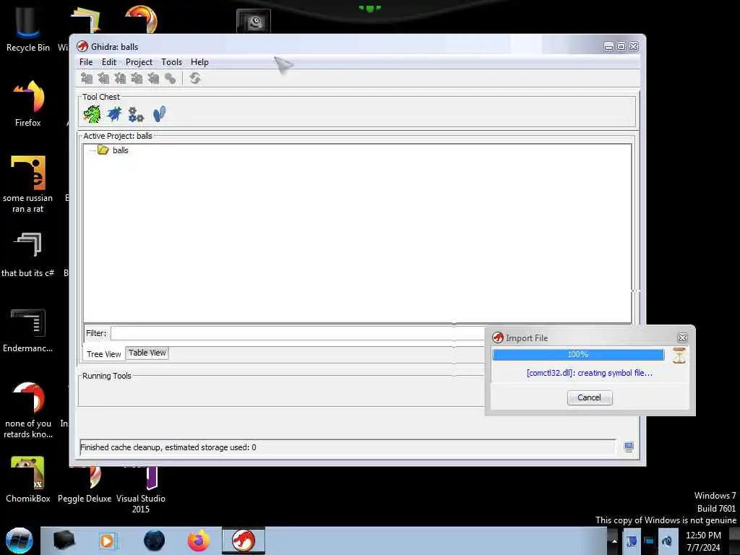Maximize the Ghidra balls window
740x555 pixels.
[621, 47]
